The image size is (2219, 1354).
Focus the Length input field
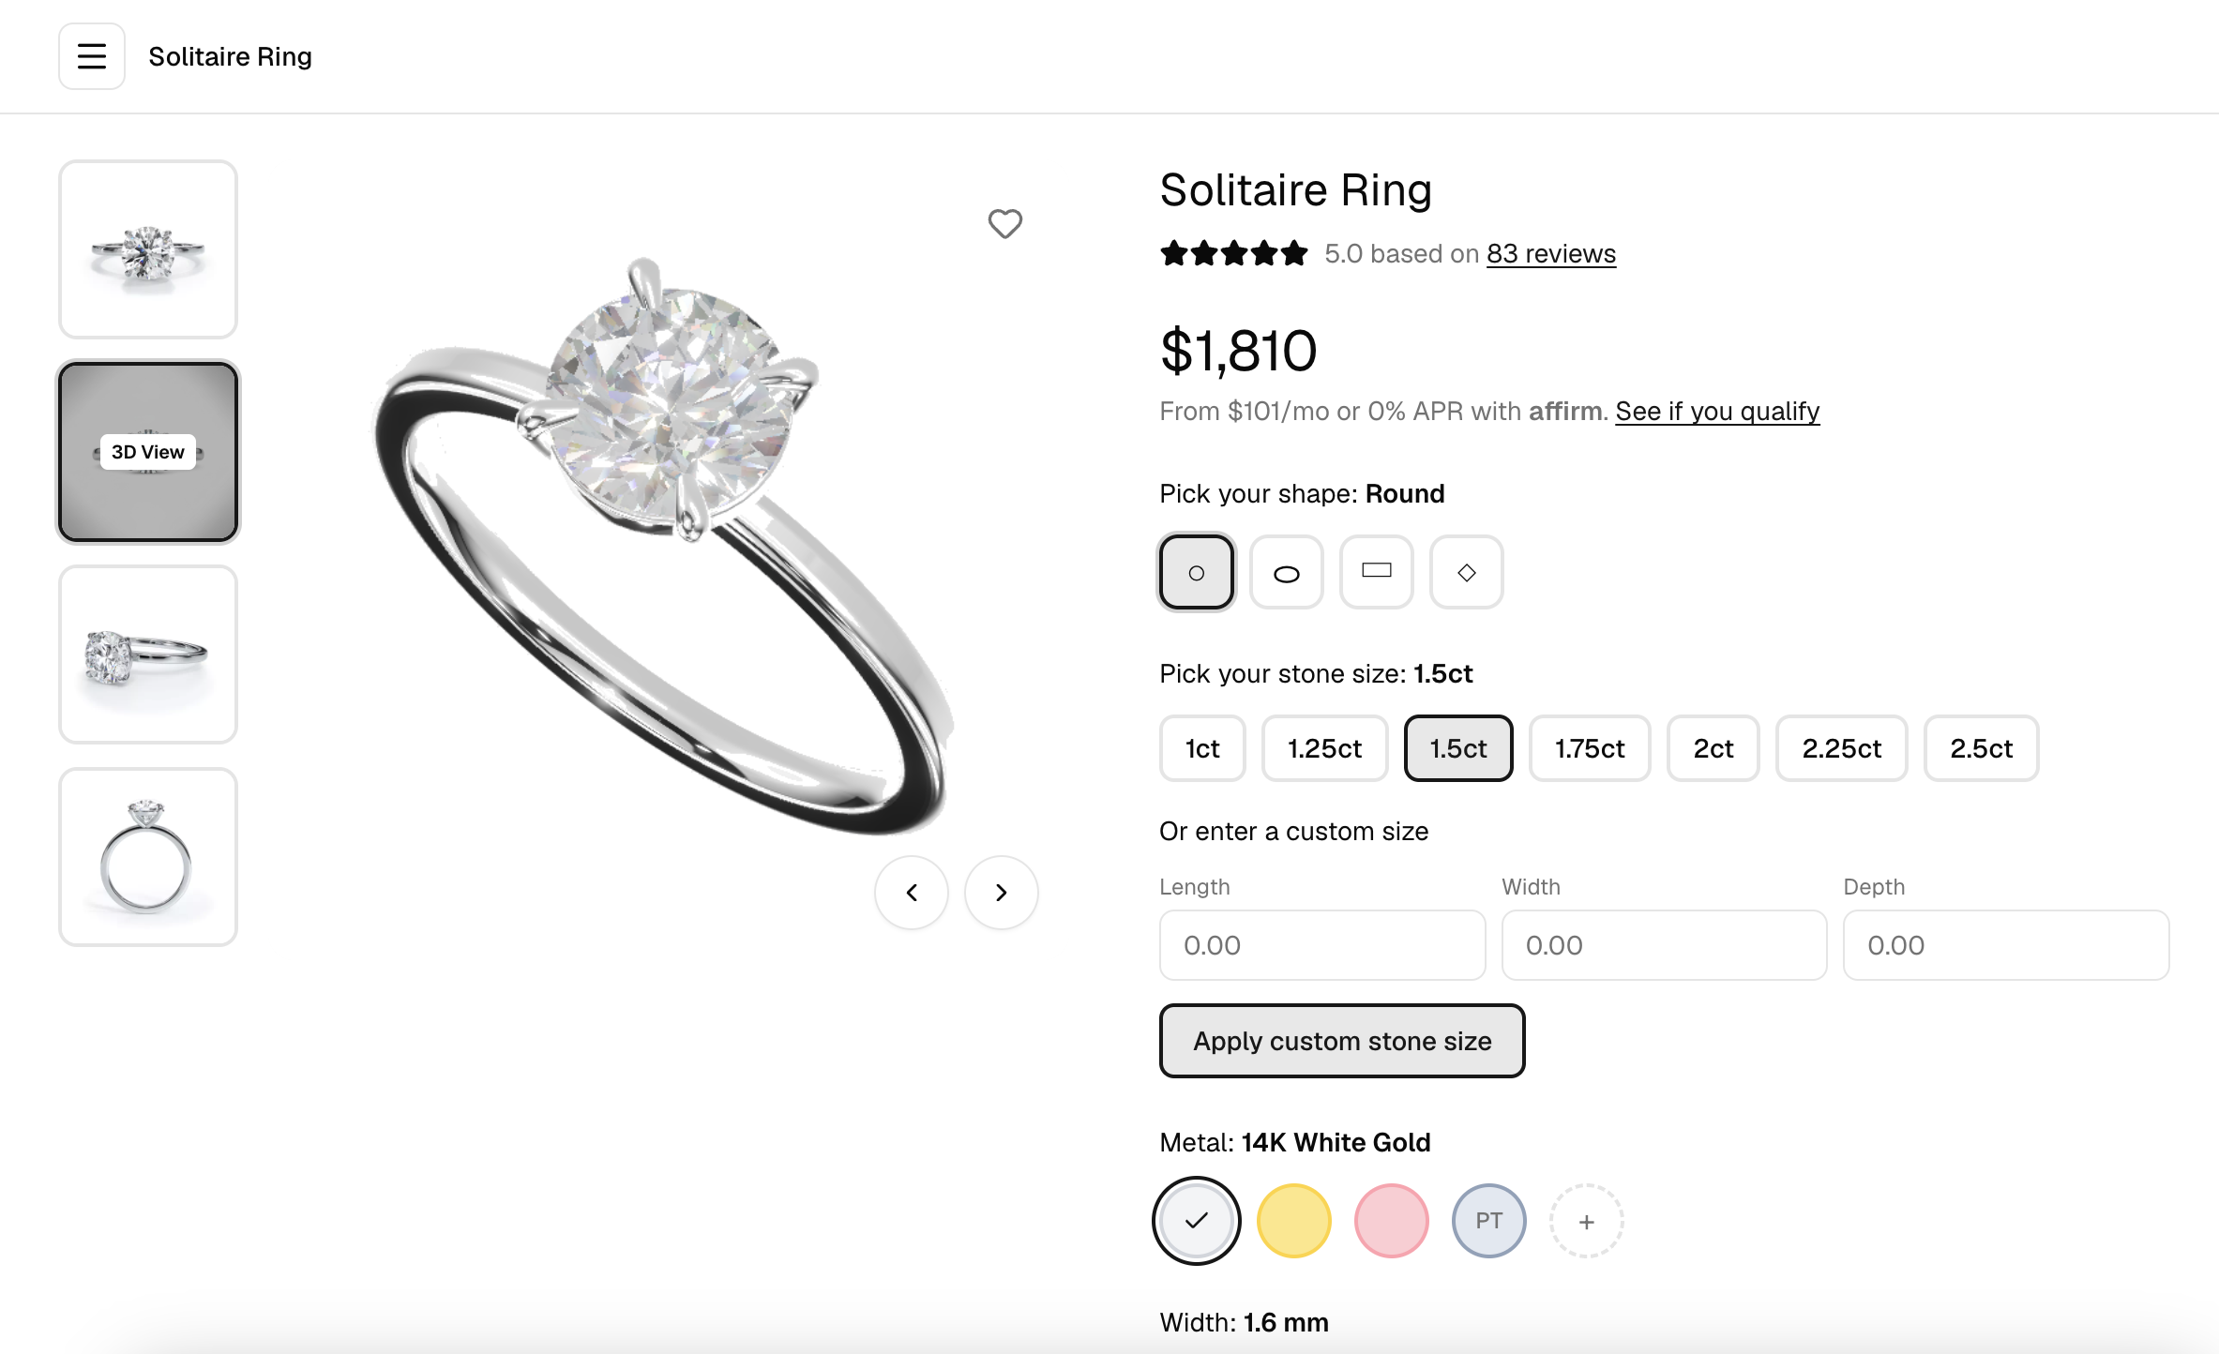[x=1322, y=945]
